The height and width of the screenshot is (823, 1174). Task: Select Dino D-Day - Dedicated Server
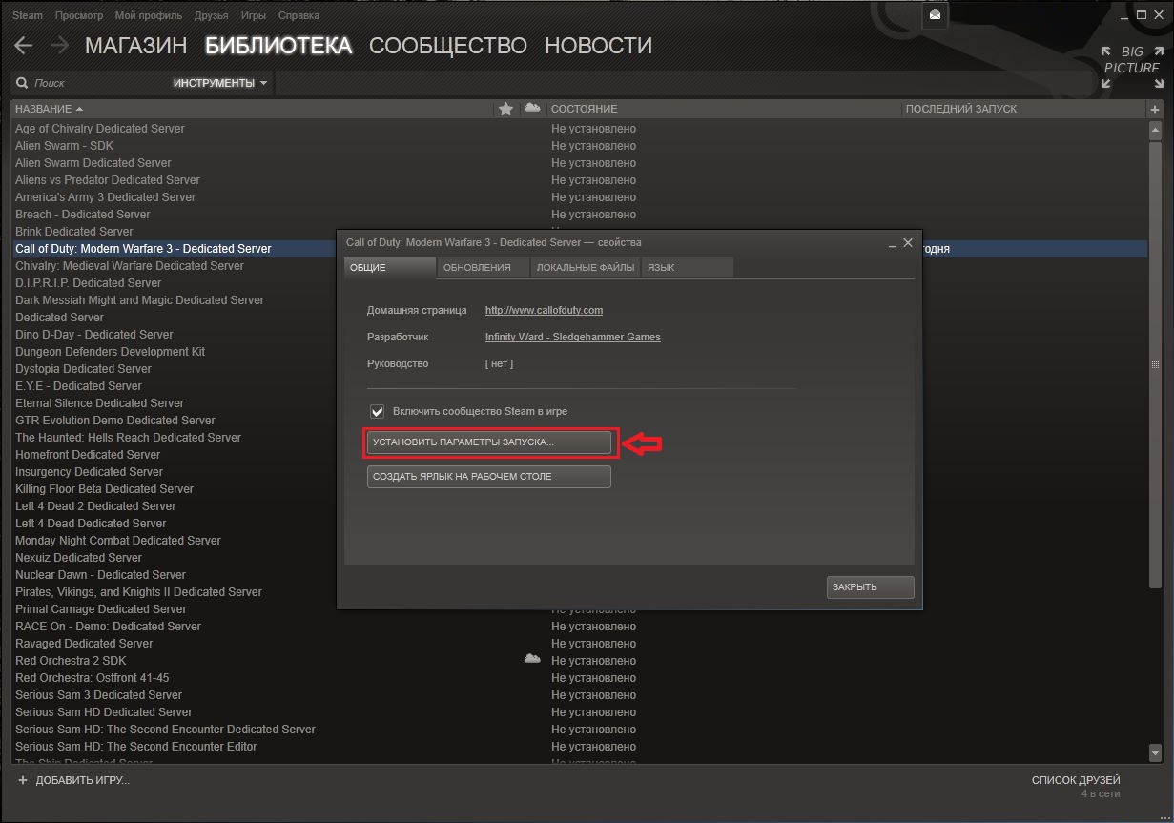tap(94, 334)
